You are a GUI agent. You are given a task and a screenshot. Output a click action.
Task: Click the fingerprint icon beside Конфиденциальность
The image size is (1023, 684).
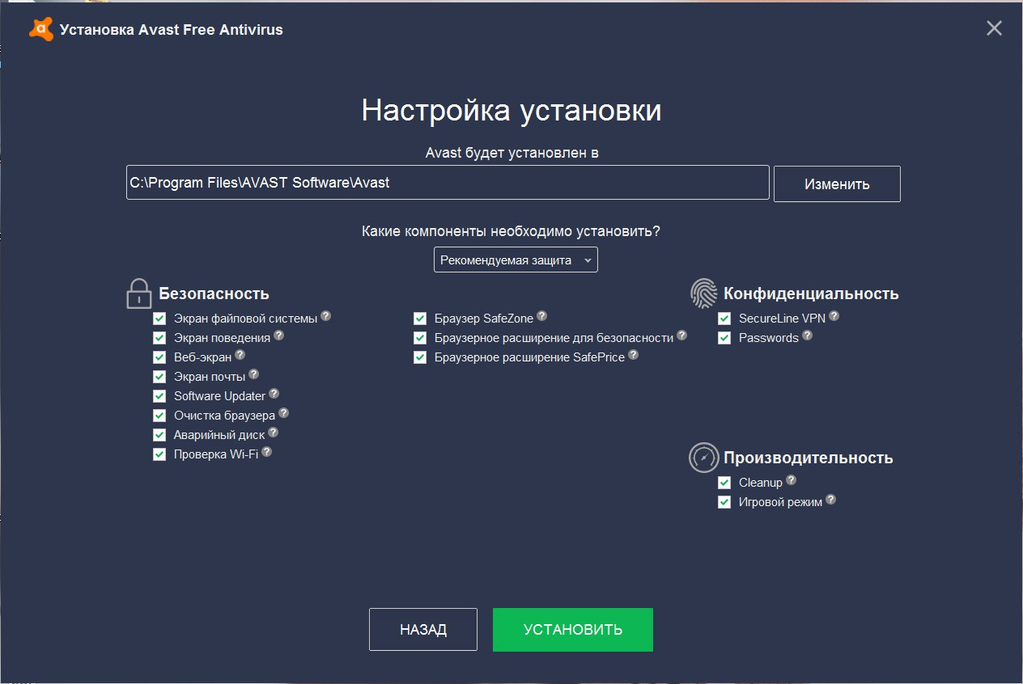pyautogui.click(x=703, y=293)
